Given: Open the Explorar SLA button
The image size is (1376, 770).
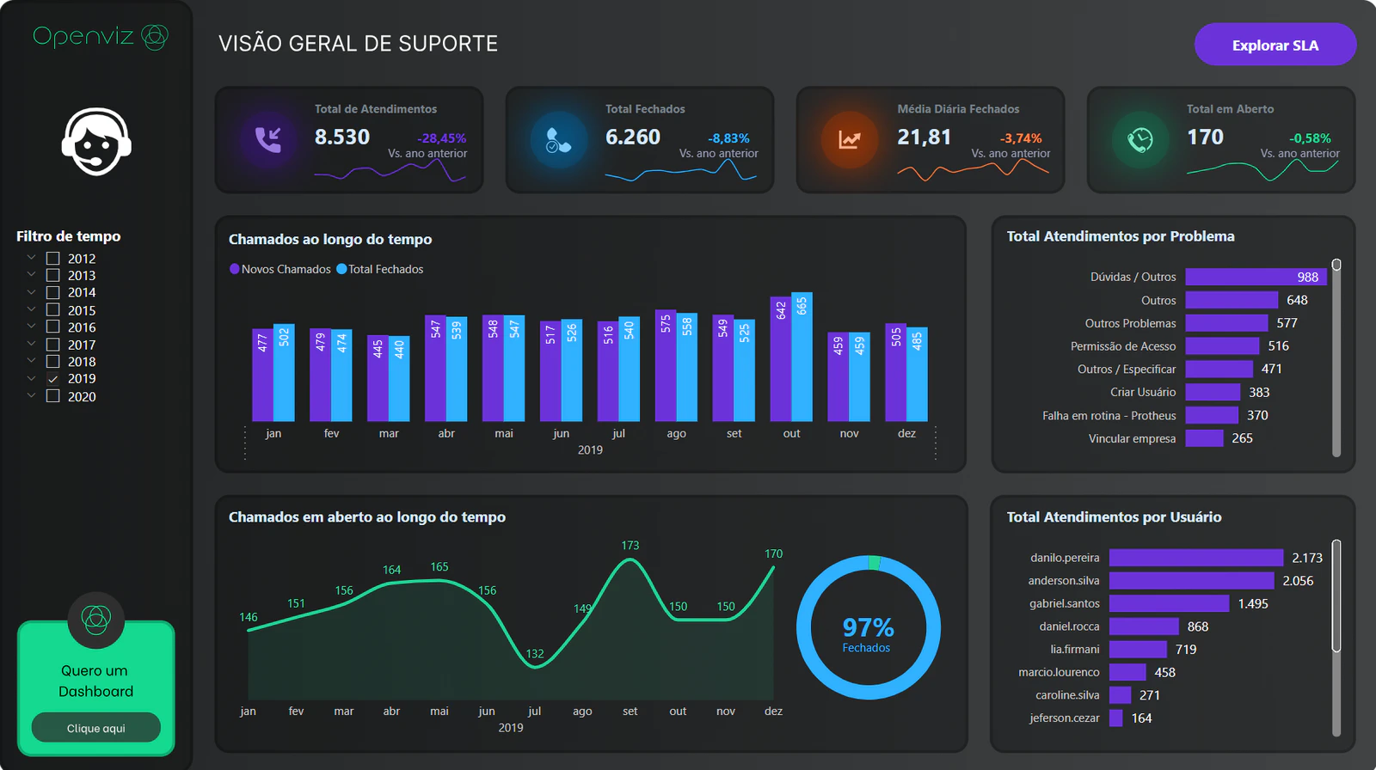Looking at the screenshot, I should (1275, 45).
